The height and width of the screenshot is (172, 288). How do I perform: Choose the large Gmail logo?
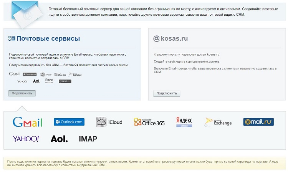[27, 122]
